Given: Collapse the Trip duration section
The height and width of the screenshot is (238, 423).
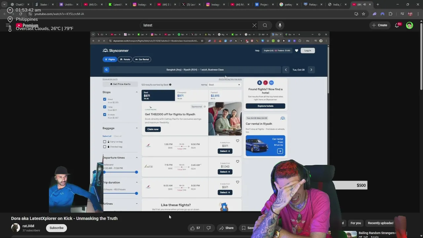Looking at the screenshot, I should click(x=136, y=182).
